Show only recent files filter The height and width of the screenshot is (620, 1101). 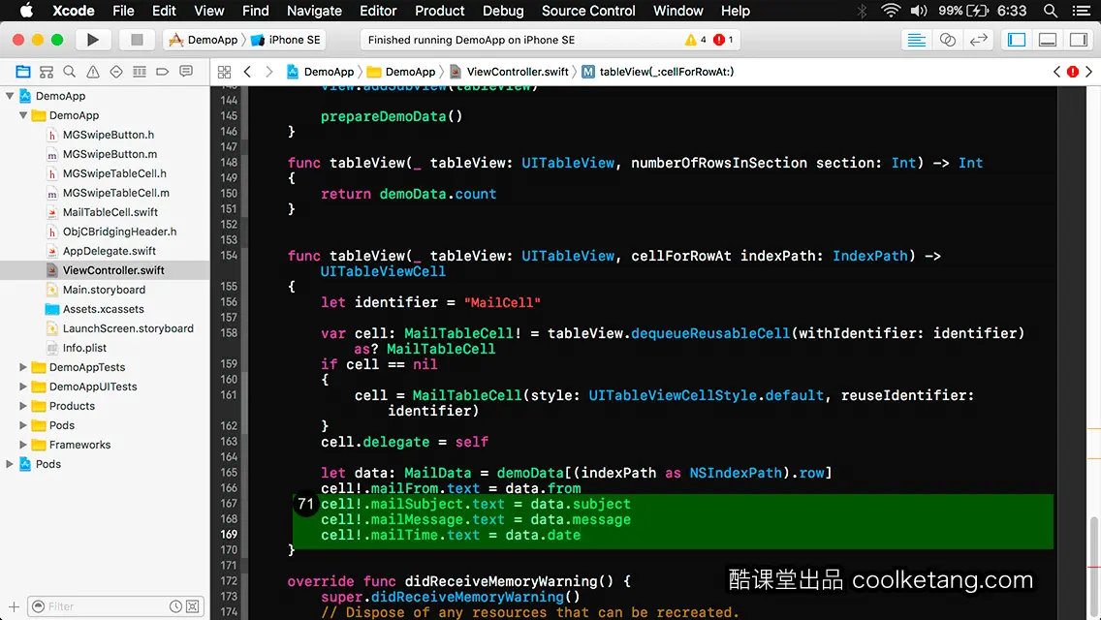click(175, 606)
